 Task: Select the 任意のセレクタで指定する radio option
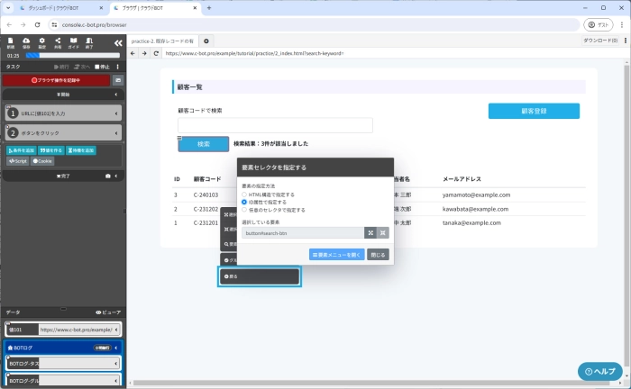244,210
